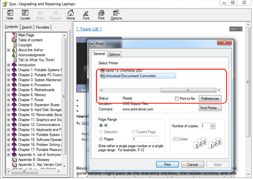Select Chapter 15. Software/Operating row
Screen dimensions: 253x179
40,140
